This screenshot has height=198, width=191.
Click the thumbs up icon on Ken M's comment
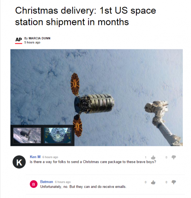click(153, 157)
